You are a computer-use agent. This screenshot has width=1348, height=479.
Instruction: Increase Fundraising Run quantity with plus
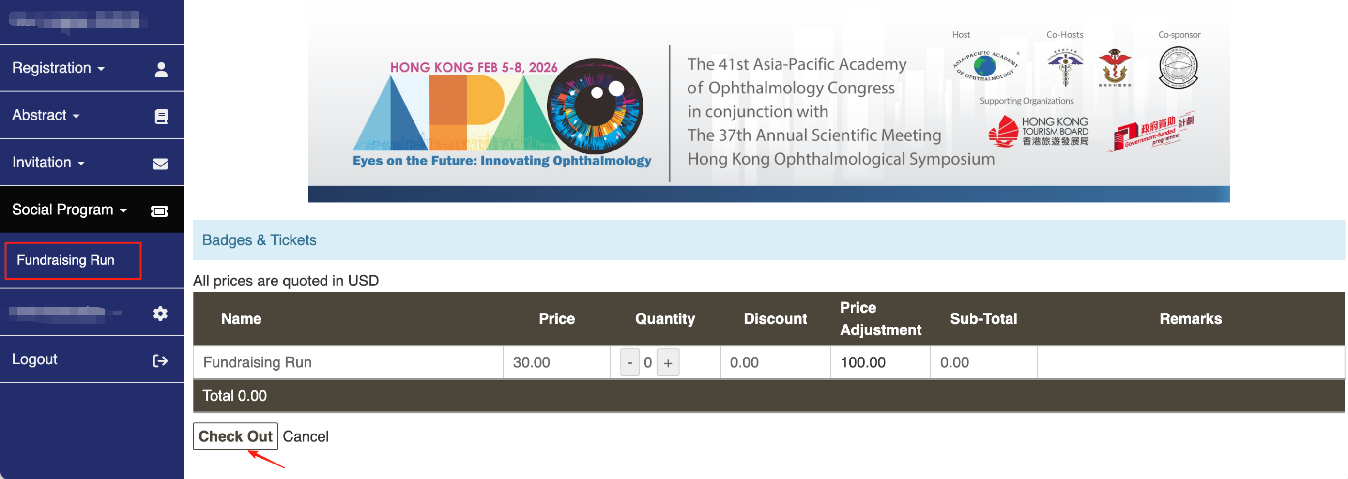tap(668, 362)
